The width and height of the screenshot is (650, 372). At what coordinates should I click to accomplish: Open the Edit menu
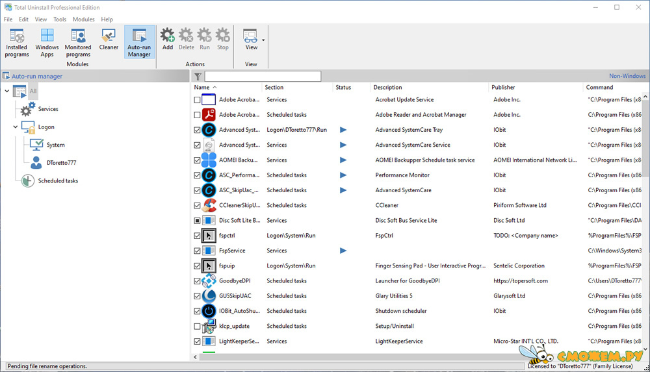(23, 19)
